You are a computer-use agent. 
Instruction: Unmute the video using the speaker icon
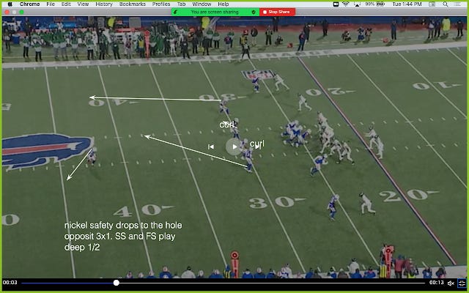451,283
